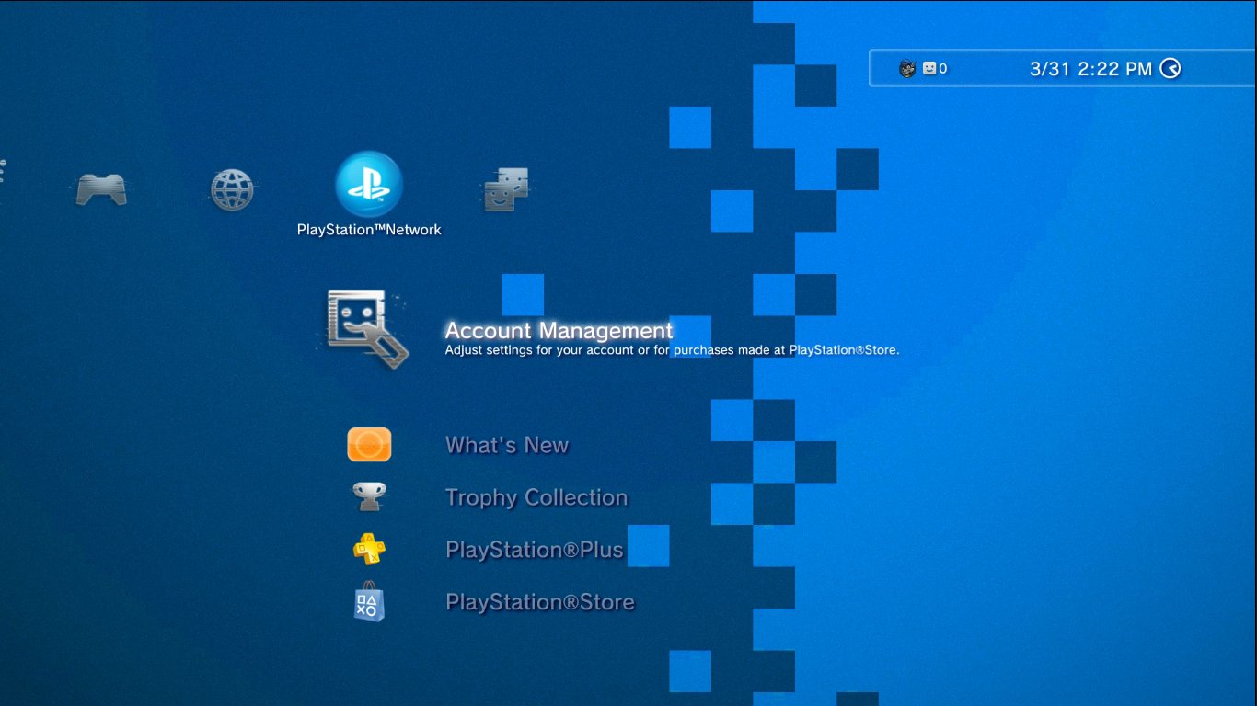Select the PlayStation Network logo icon
1257x706 pixels.
369,185
